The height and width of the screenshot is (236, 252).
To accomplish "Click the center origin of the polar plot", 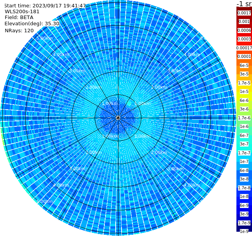I will point(118,118).
